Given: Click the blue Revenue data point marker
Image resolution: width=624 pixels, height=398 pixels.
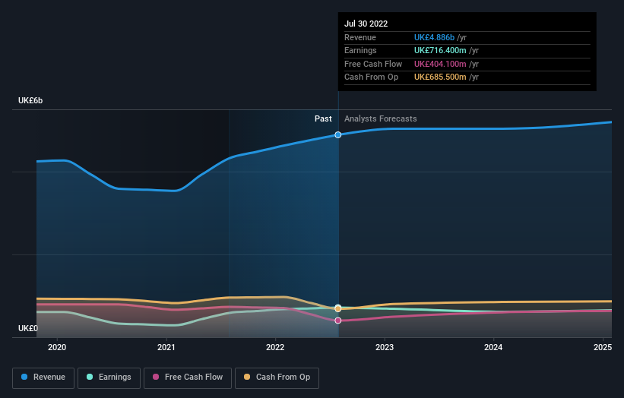Looking at the screenshot, I should (338, 134).
